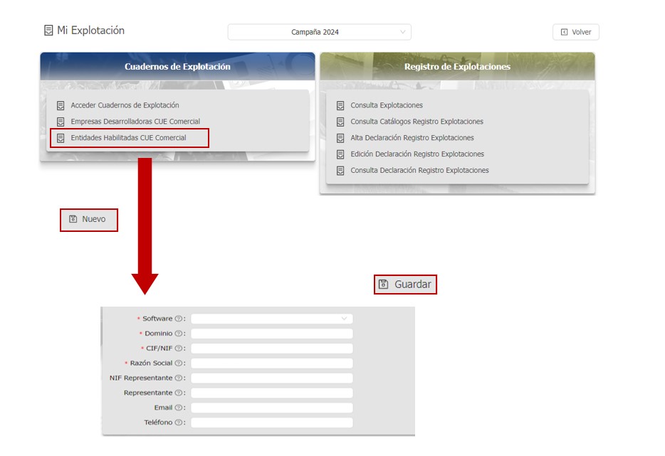Open the Campaña 2024 dropdown
This screenshot has height=456, width=665.
(319, 32)
